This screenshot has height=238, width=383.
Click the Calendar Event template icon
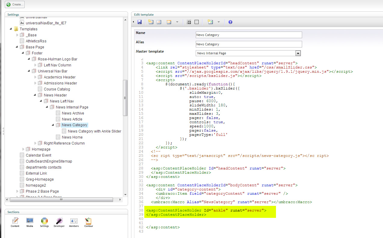pos(22,155)
